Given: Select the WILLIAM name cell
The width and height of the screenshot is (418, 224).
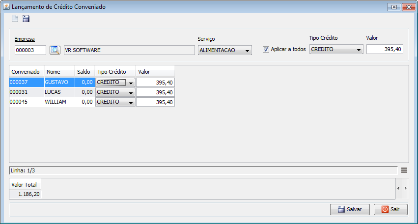Looking at the screenshot, I should coord(59,102).
